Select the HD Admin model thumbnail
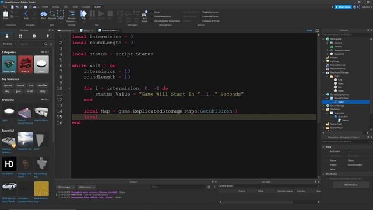This screenshot has height=210, width=373. click(9, 164)
